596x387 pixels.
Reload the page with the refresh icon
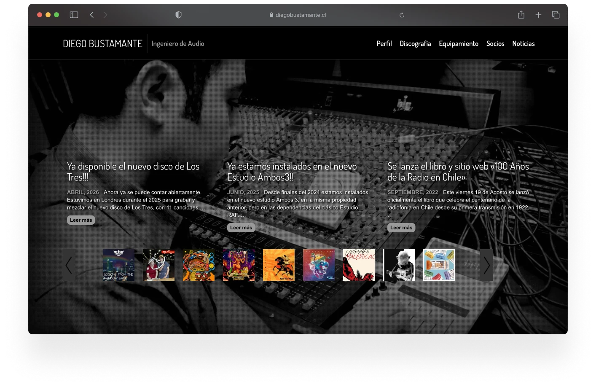pyautogui.click(x=402, y=15)
